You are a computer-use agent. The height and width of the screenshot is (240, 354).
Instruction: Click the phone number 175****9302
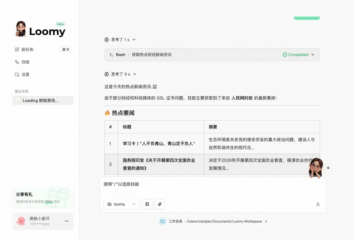coord(40,224)
